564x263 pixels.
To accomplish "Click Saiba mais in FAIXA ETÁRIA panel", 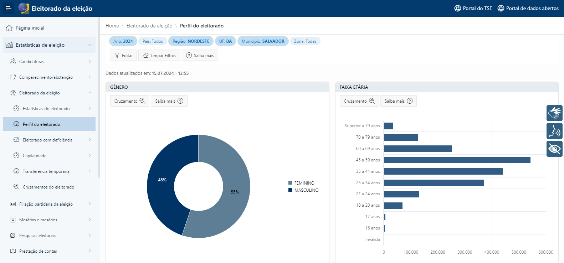I will (399, 101).
